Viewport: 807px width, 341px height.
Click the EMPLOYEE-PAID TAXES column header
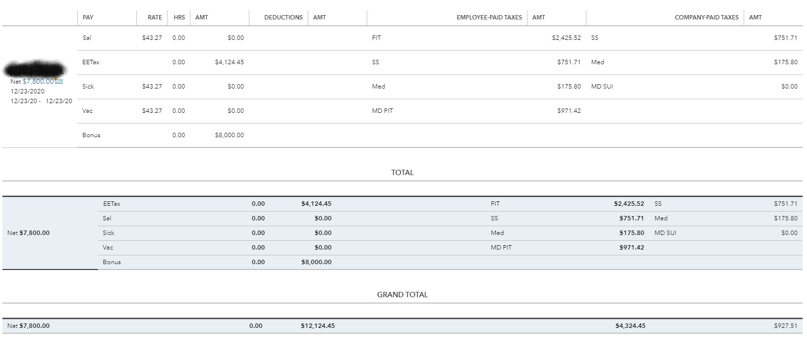(x=489, y=17)
